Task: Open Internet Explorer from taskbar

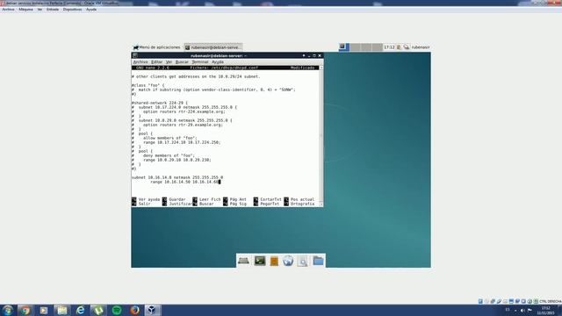Action: coord(80,310)
